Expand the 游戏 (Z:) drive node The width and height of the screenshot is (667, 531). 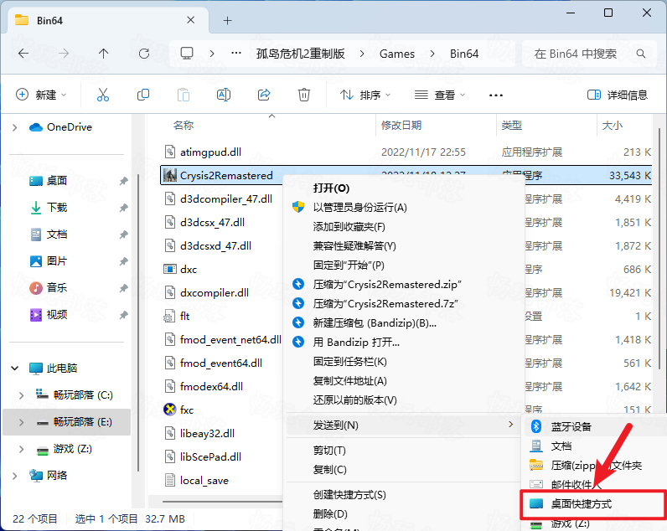(x=21, y=449)
